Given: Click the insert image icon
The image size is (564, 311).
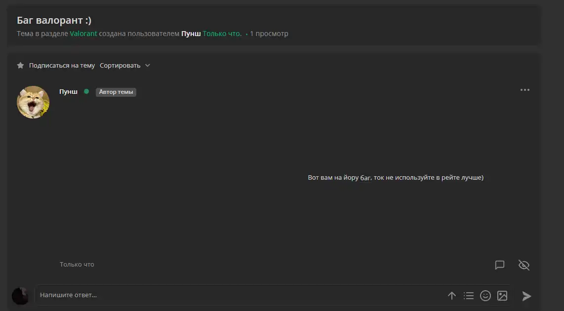Looking at the screenshot, I should coord(502,296).
